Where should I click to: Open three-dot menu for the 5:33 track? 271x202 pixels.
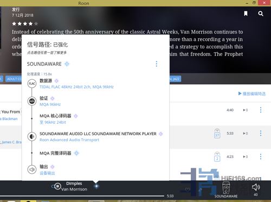coord(261,133)
